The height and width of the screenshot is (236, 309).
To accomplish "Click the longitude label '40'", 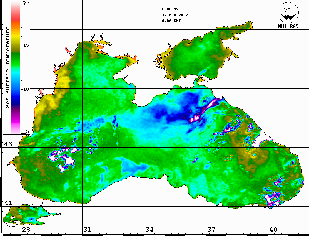I will pos(273,229).
